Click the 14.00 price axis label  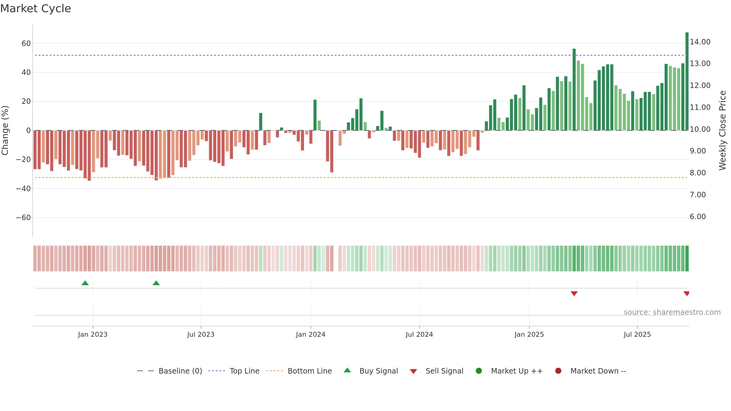pos(700,42)
